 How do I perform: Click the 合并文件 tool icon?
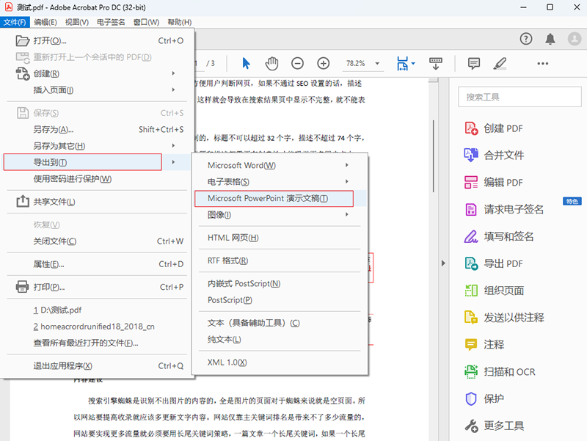click(471, 155)
